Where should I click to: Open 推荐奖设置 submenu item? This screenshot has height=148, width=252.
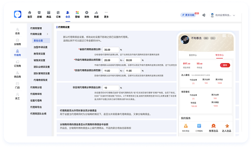pyautogui.click(x=39, y=54)
